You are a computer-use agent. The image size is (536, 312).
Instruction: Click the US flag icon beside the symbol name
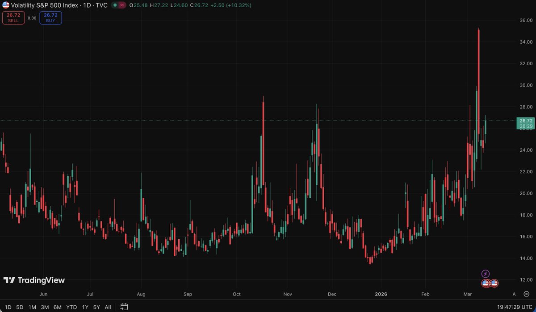(6, 5)
